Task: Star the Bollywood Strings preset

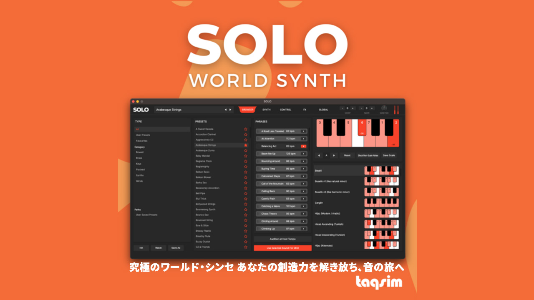Action: coord(246,204)
